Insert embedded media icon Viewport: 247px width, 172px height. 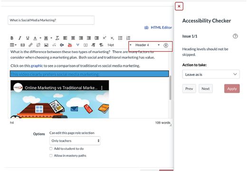[x=23, y=45]
